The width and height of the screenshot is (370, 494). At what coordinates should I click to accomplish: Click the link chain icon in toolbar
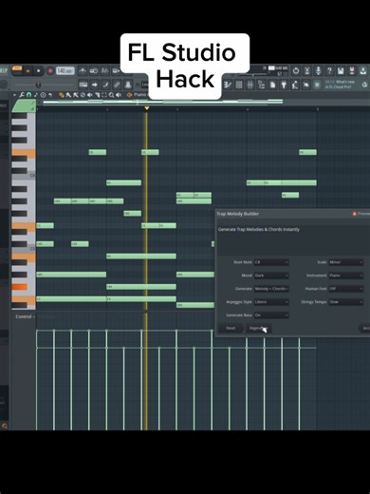coord(117,85)
